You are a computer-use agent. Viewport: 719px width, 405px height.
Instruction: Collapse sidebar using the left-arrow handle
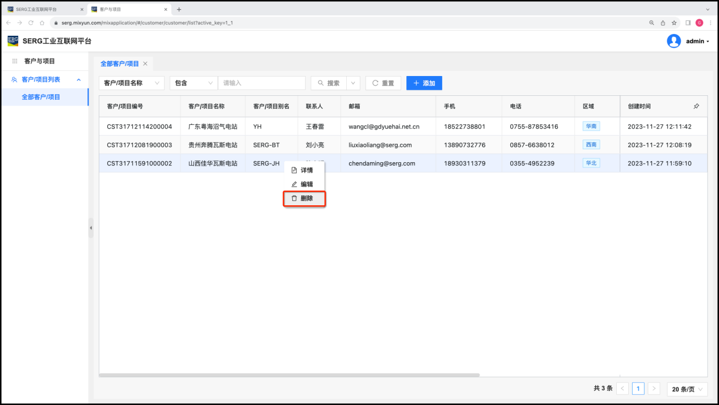pyautogui.click(x=91, y=227)
